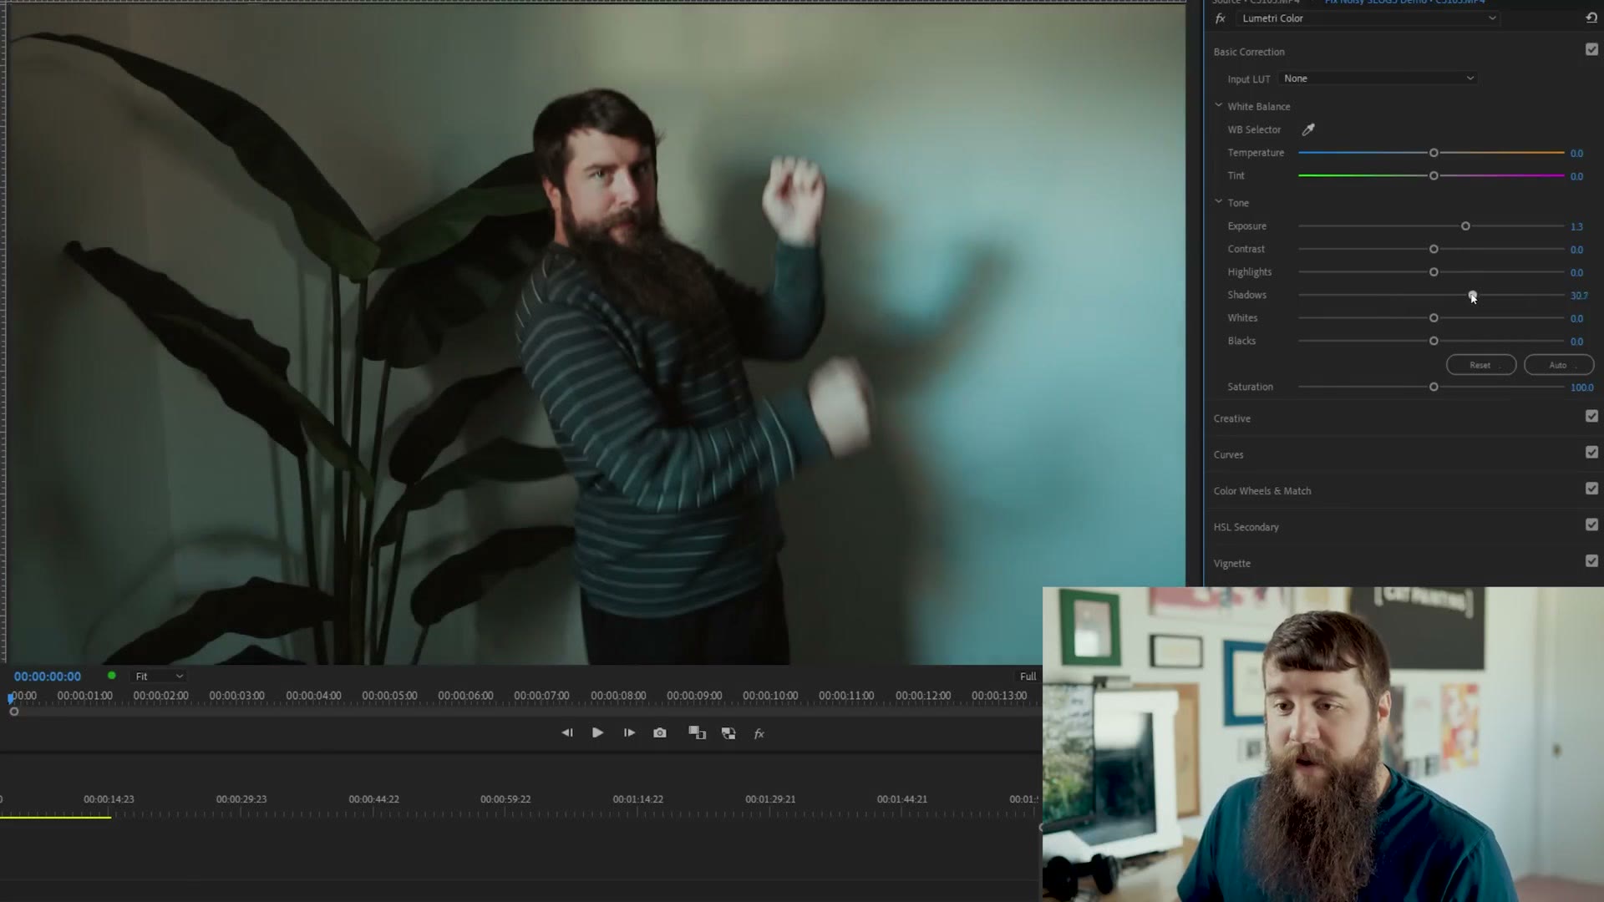The image size is (1604, 902).
Task: Expand the Curves section
Action: 1228,455
